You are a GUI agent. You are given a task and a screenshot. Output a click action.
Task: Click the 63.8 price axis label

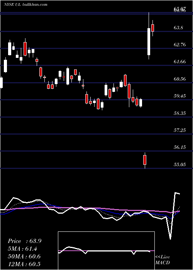click(178, 28)
